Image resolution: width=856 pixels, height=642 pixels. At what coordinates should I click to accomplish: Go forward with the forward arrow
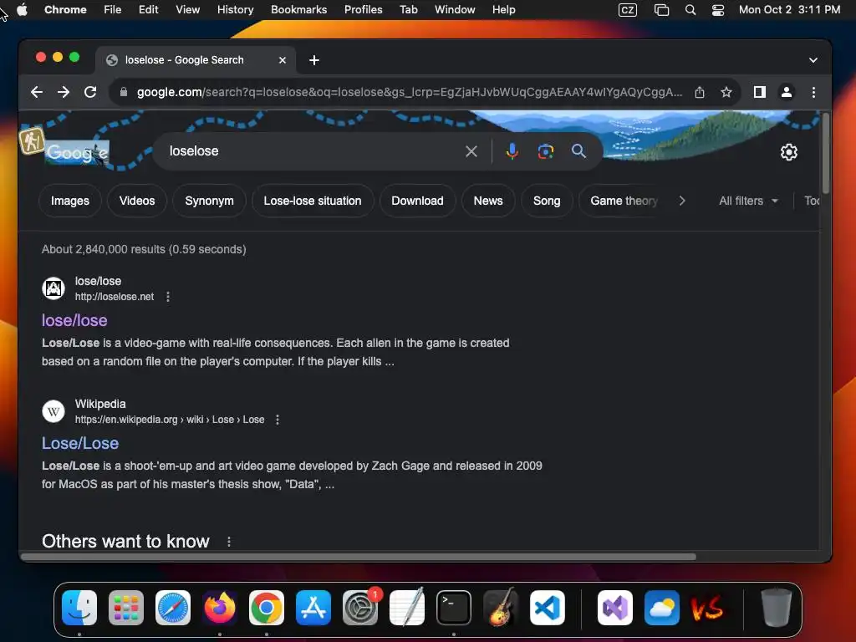click(64, 92)
